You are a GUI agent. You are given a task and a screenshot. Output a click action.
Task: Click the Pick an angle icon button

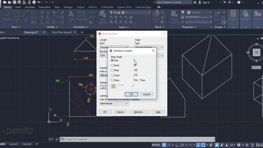tap(113, 86)
